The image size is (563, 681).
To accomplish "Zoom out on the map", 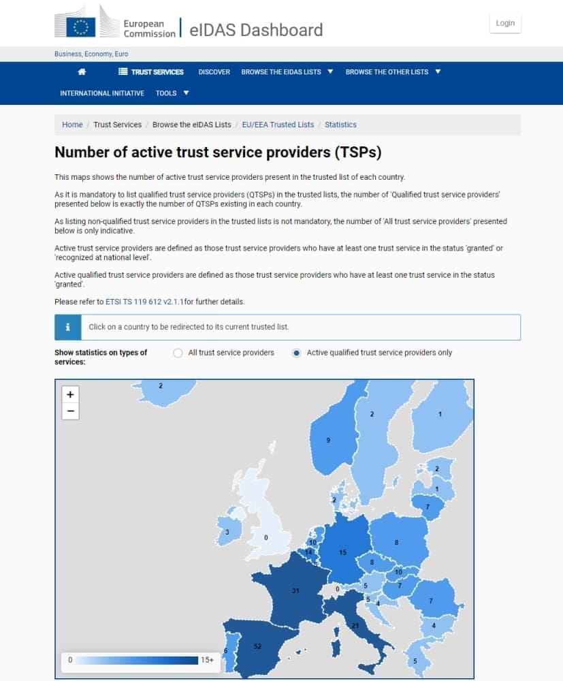I will (x=70, y=411).
